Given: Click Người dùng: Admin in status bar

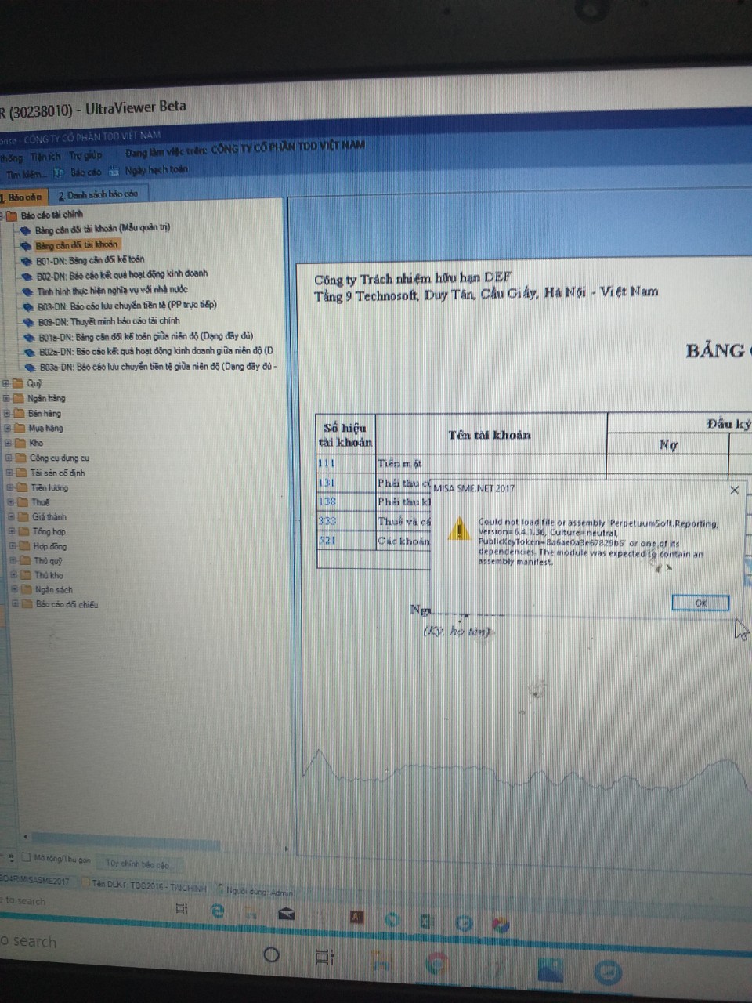Looking at the screenshot, I should click(x=259, y=891).
